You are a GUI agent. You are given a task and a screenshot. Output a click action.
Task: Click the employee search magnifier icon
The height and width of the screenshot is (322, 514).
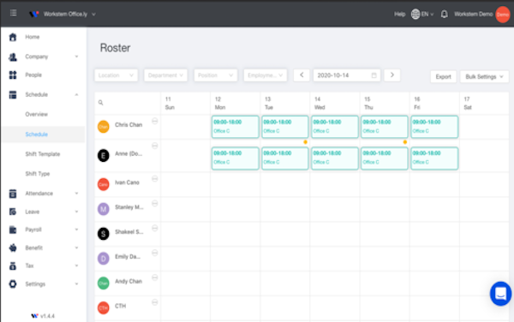point(100,103)
